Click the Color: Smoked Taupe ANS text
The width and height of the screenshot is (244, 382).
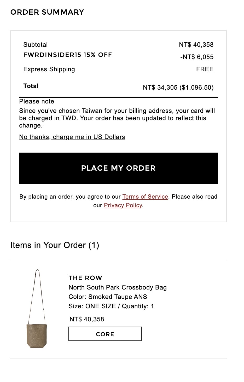(x=108, y=297)
